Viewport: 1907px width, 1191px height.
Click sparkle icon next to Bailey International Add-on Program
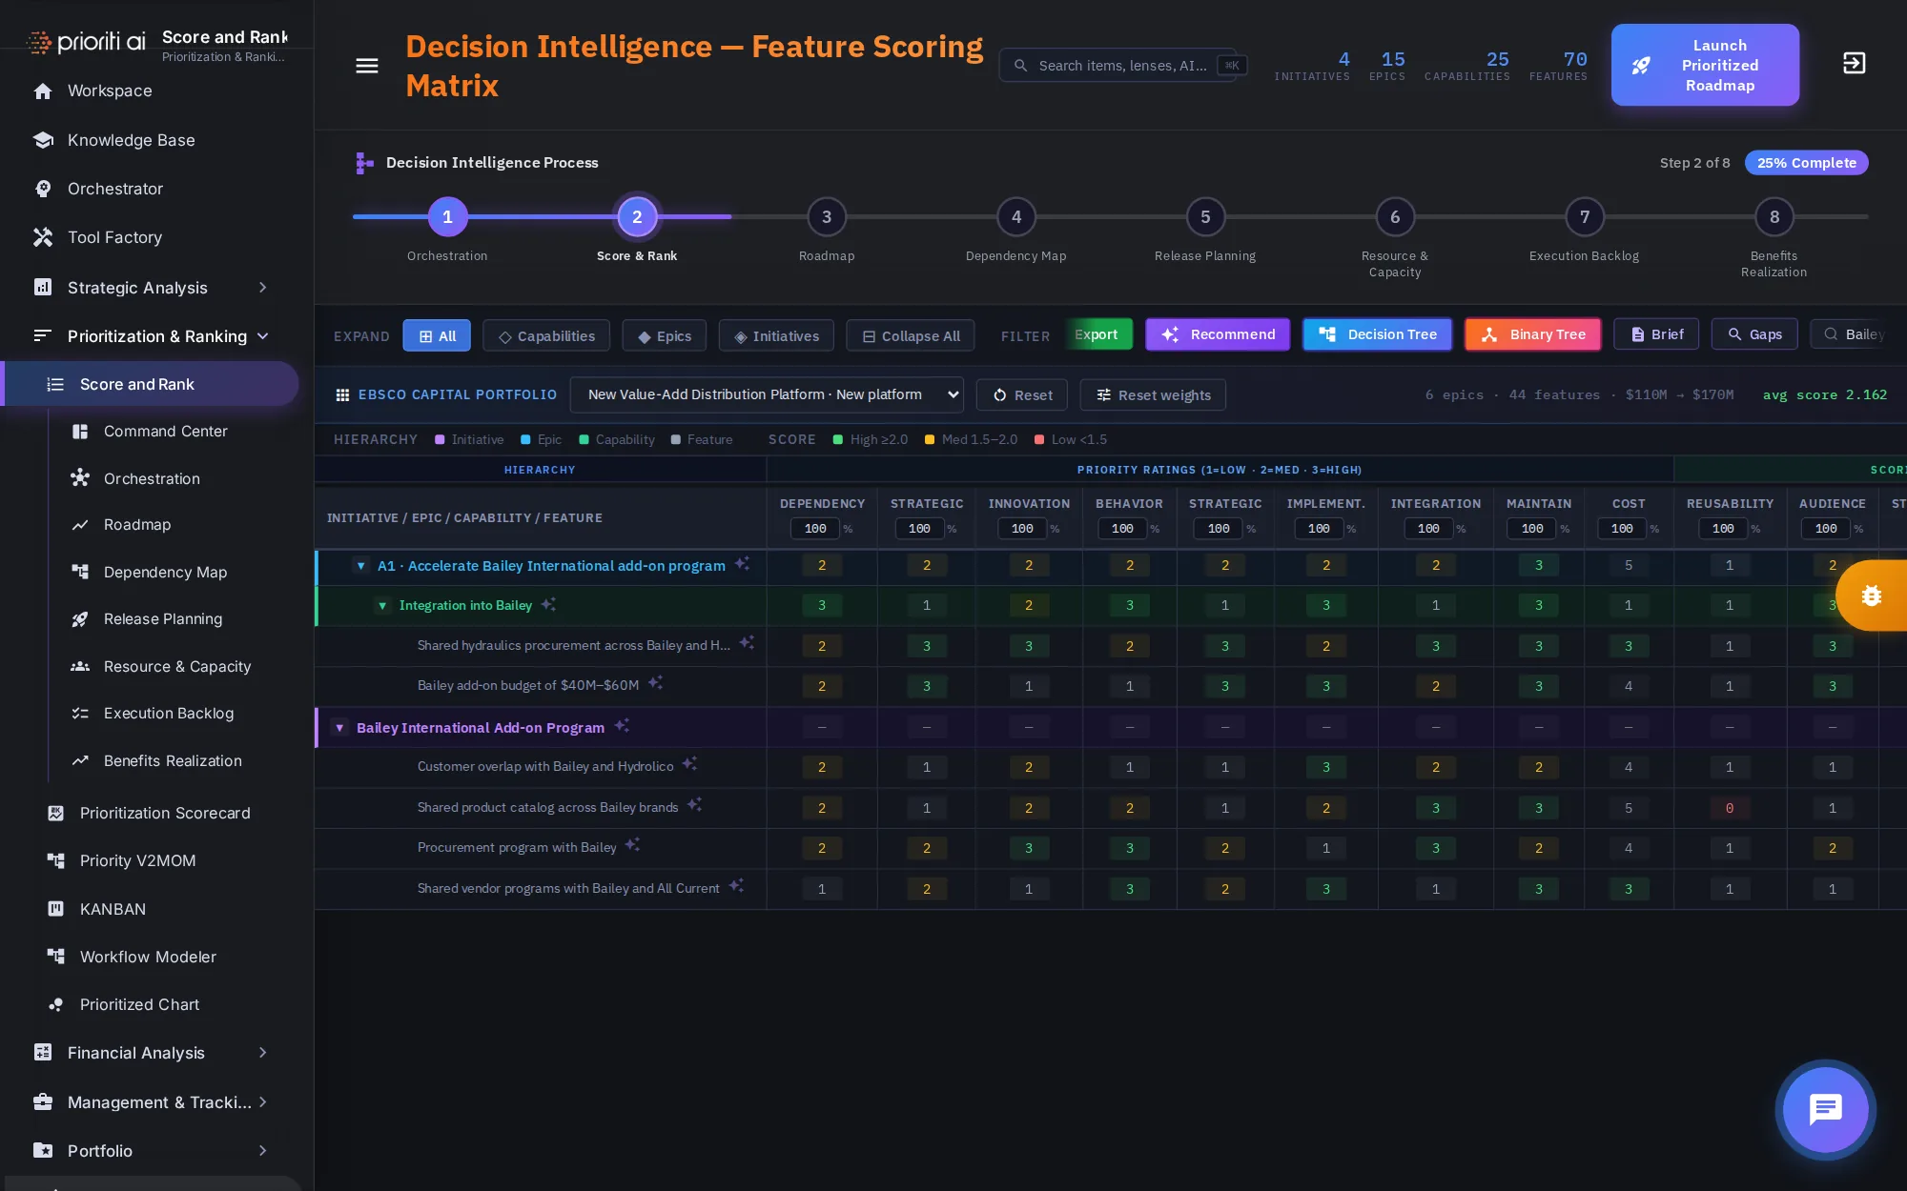(x=622, y=726)
